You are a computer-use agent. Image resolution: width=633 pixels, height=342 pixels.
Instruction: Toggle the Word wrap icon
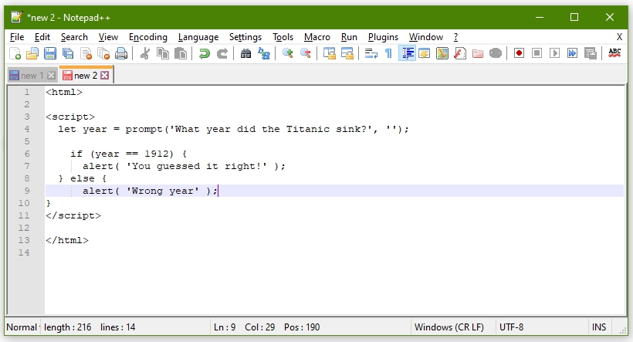click(x=371, y=53)
